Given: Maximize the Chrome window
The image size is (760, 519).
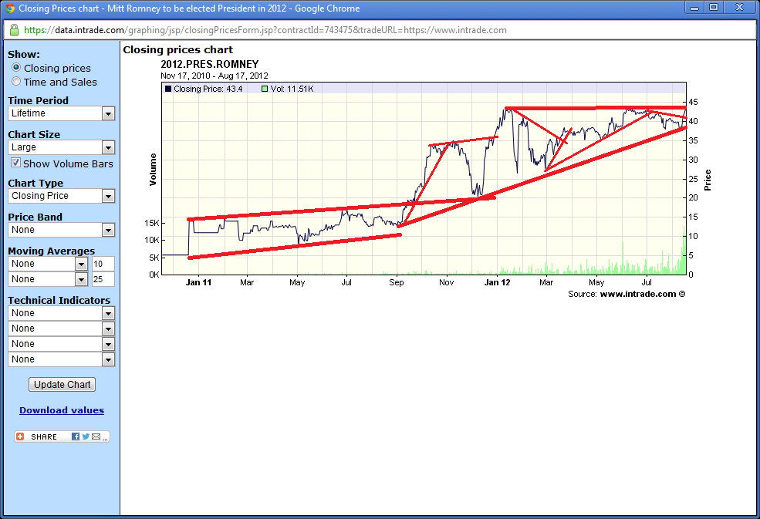Looking at the screenshot, I should pos(714,7).
